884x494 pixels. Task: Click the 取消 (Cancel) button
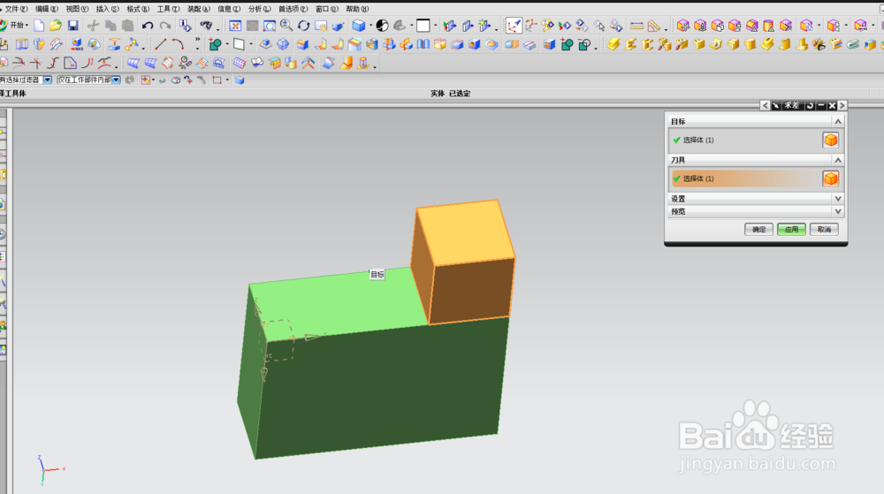824,229
